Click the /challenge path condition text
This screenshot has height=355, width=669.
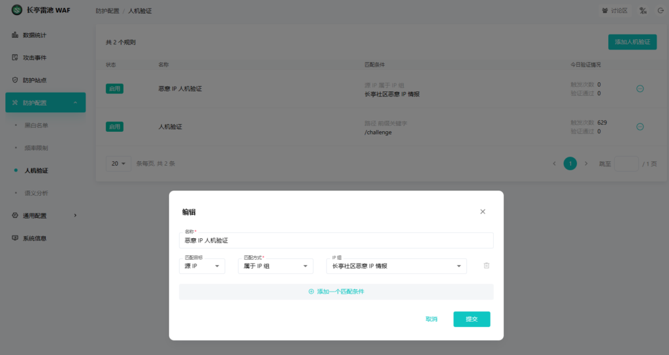pos(378,132)
